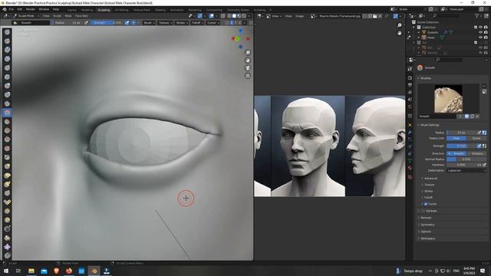Expand the Advanced brush subpanel
491x276 pixels.
point(430,179)
